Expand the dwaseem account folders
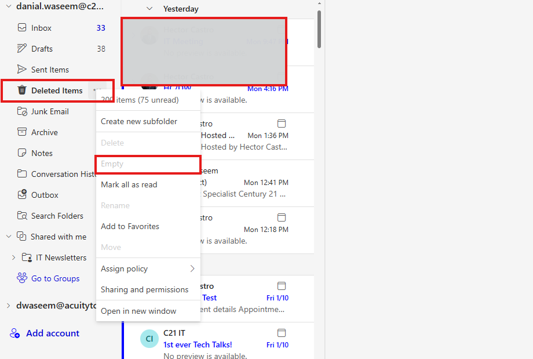533x359 pixels. 9,306
